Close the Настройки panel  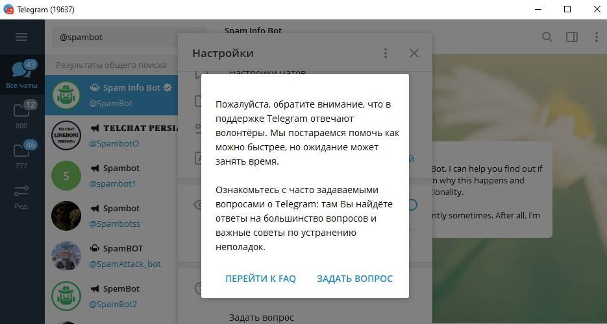pos(414,53)
